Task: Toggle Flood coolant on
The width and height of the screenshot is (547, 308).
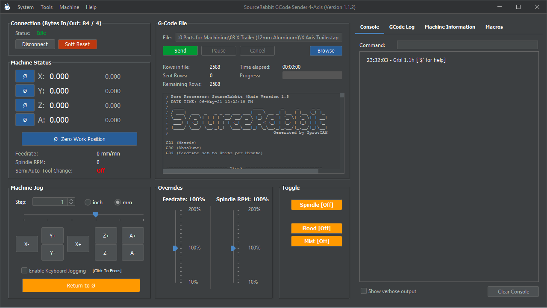Action: point(317,229)
